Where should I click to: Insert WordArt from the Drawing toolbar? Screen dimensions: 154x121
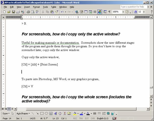pyautogui.click(x=55, y=113)
